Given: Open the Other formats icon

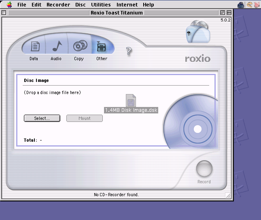Looking at the screenshot, I should 101,46.
